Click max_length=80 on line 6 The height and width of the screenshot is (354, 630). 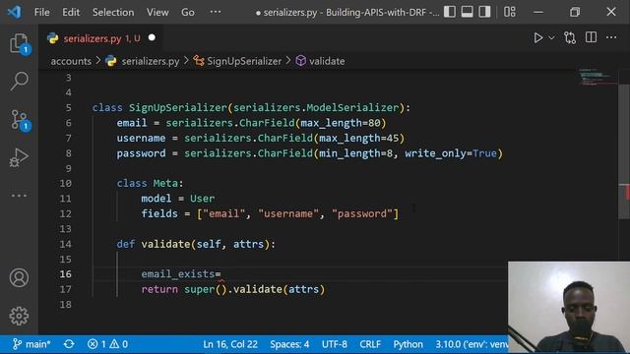(x=341, y=123)
